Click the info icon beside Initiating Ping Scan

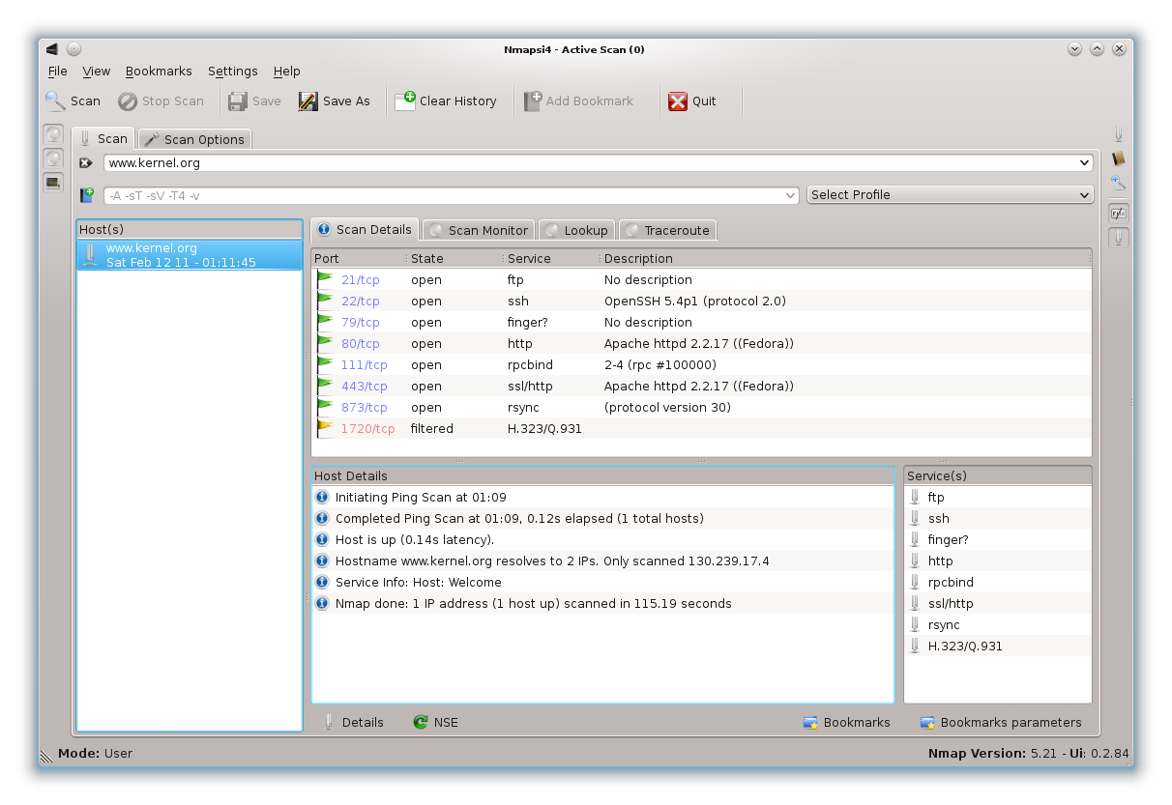point(322,498)
